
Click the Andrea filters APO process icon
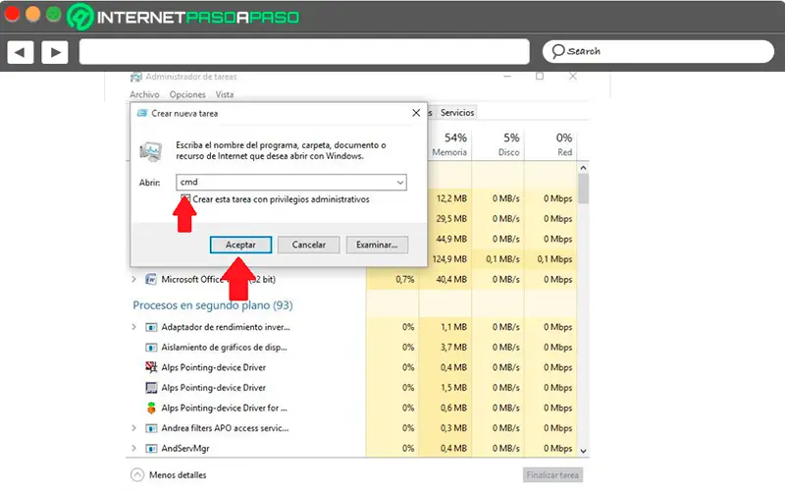pos(151,428)
